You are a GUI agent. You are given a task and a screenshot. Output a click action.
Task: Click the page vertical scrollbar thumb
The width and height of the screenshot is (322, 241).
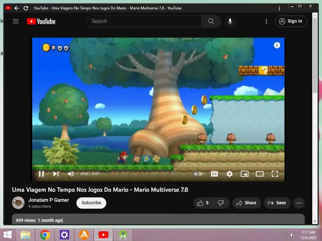coord(315,55)
